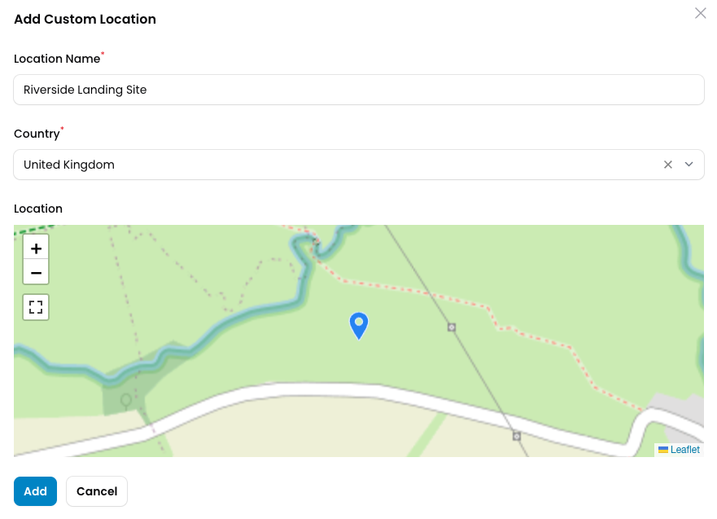
Task: Click the Cancel button
Action: point(97,491)
